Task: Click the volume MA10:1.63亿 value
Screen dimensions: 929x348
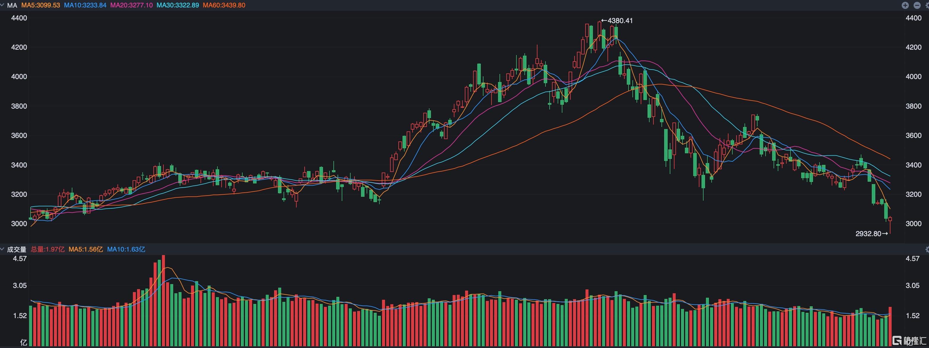Action: tap(126, 249)
